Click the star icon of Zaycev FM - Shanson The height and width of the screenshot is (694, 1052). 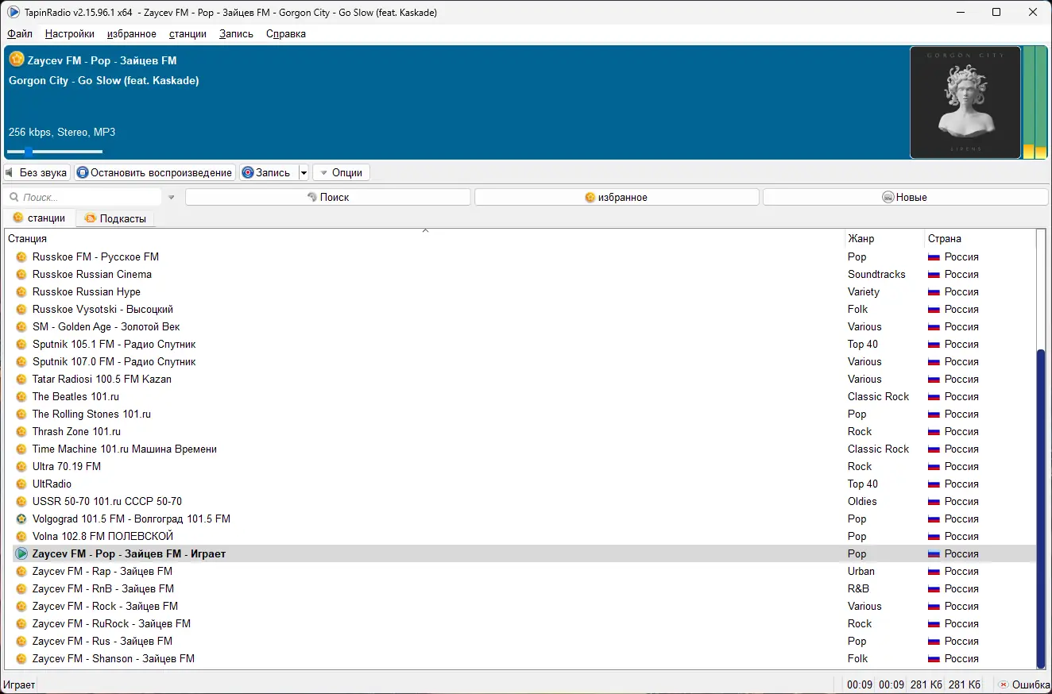[21, 659]
